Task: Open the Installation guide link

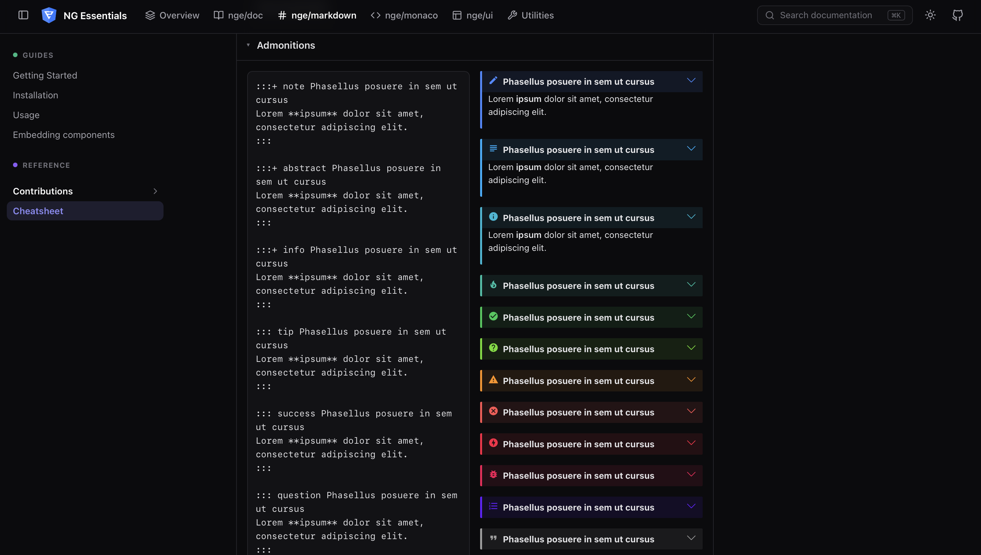Action: tap(35, 95)
